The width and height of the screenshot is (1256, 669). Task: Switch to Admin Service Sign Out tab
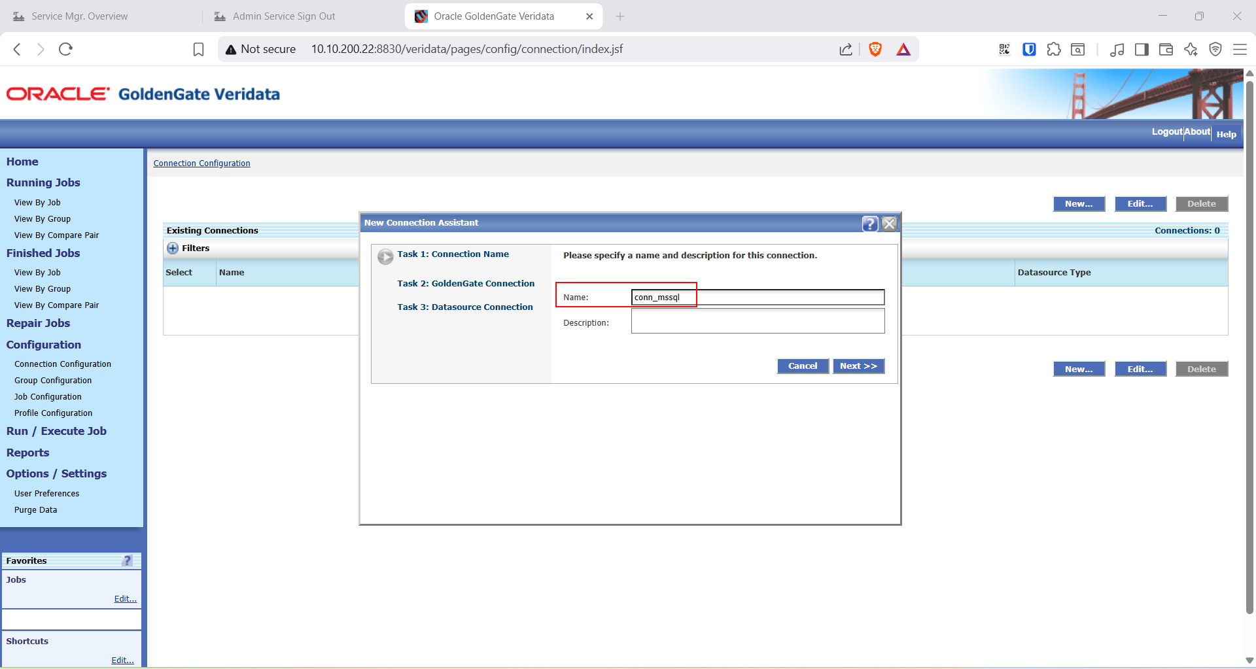click(284, 16)
